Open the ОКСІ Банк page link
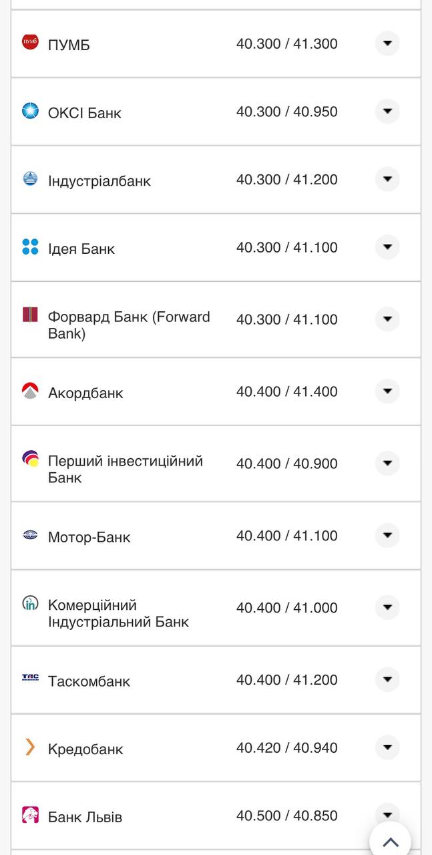This screenshot has width=432, height=855. (84, 112)
